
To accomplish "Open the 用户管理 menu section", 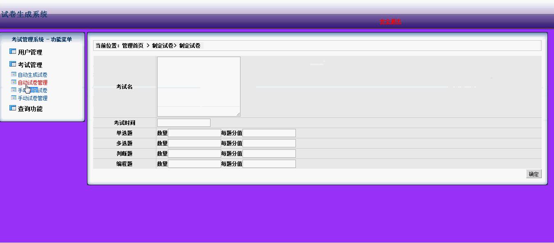I will pyautogui.click(x=30, y=53).
